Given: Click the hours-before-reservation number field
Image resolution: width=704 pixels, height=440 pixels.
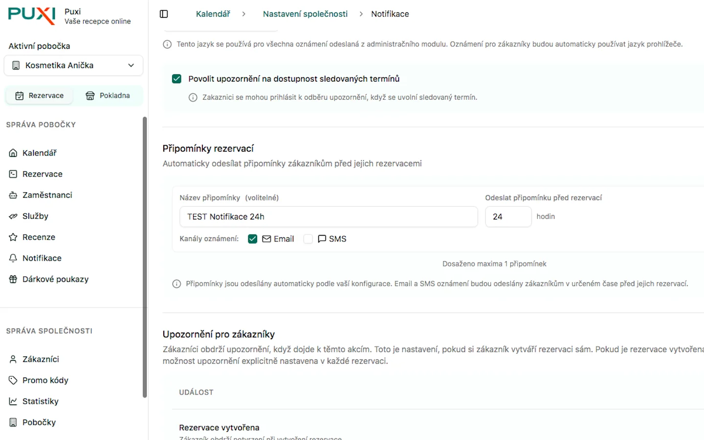Looking at the screenshot, I should pos(507,217).
